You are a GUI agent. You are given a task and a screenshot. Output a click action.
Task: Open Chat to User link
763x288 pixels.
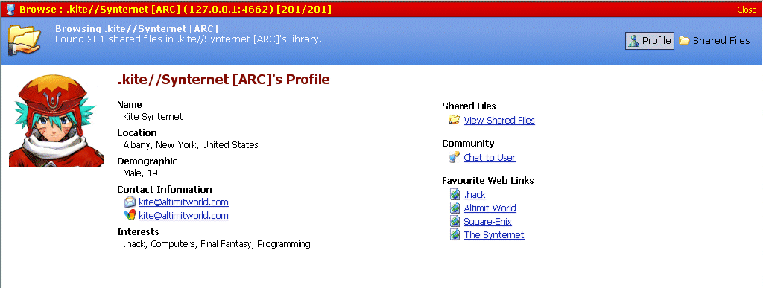[490, 157]
